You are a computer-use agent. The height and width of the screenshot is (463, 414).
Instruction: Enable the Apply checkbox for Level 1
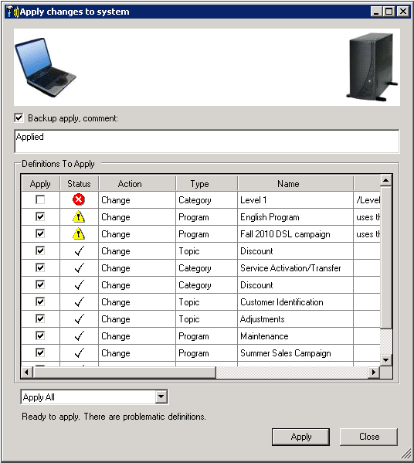point(40,200)
